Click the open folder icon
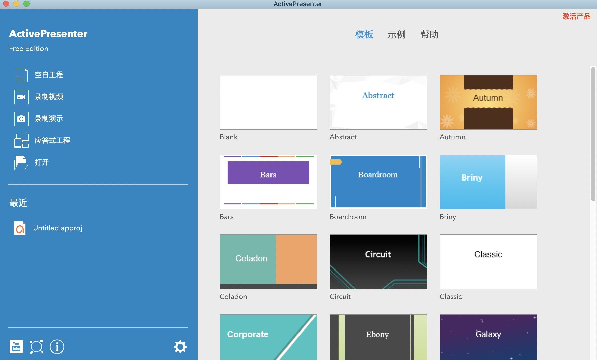The width and height of the screenshot is (597, 360). pyautogui.click(x=21, y=162)
